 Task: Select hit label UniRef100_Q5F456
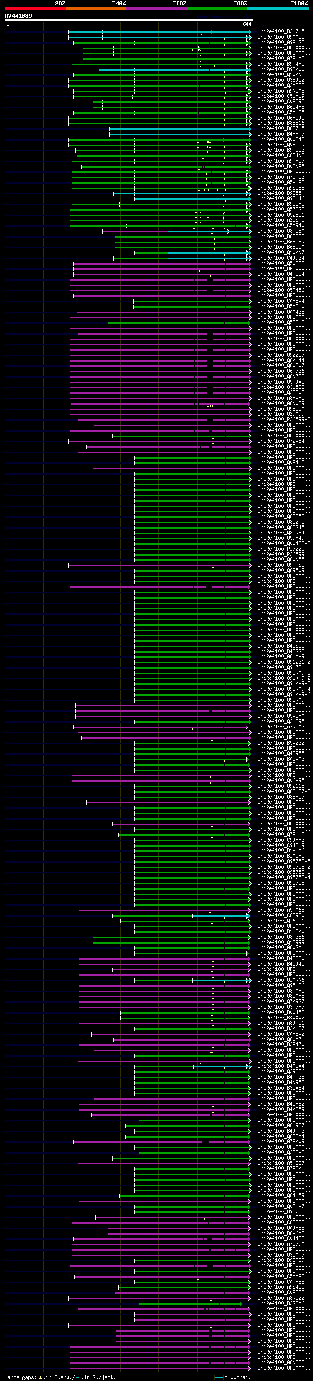(281, 291)
